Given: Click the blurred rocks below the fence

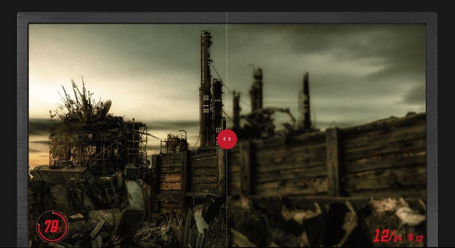Looking at the screenshot, I should 323,219.
